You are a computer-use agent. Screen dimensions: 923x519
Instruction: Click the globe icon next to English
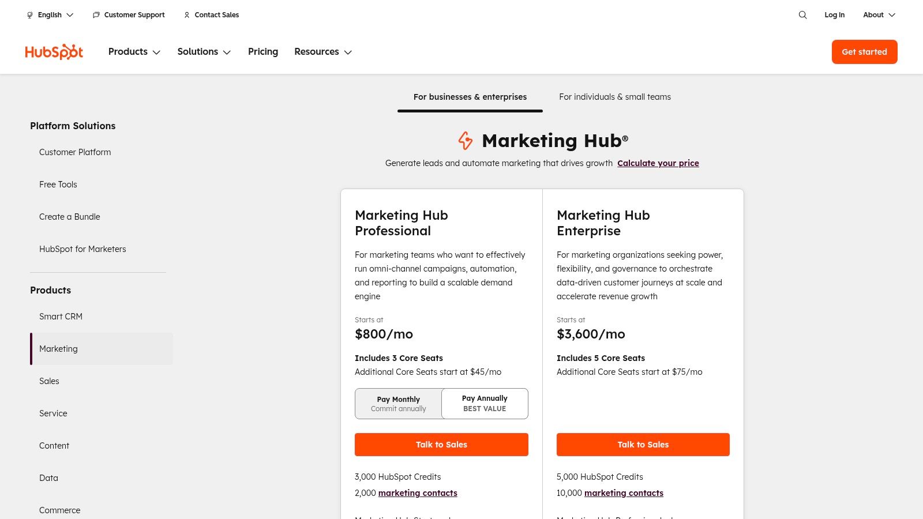29,15
